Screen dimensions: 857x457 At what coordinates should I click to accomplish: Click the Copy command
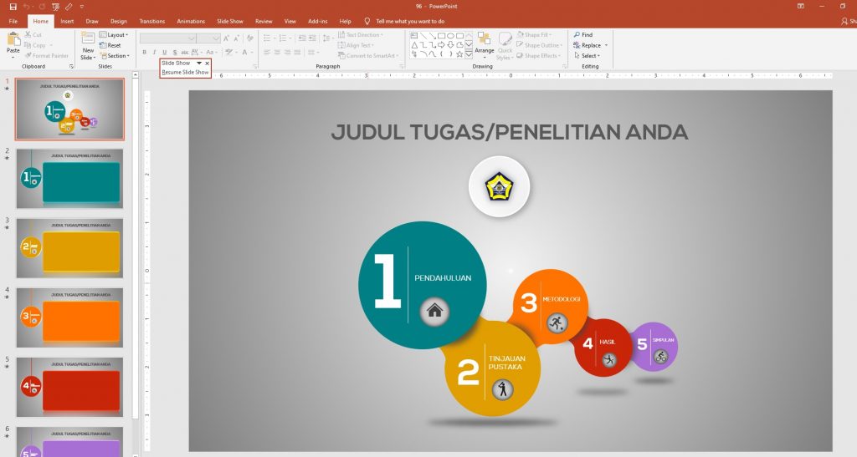tap(36, 45)
